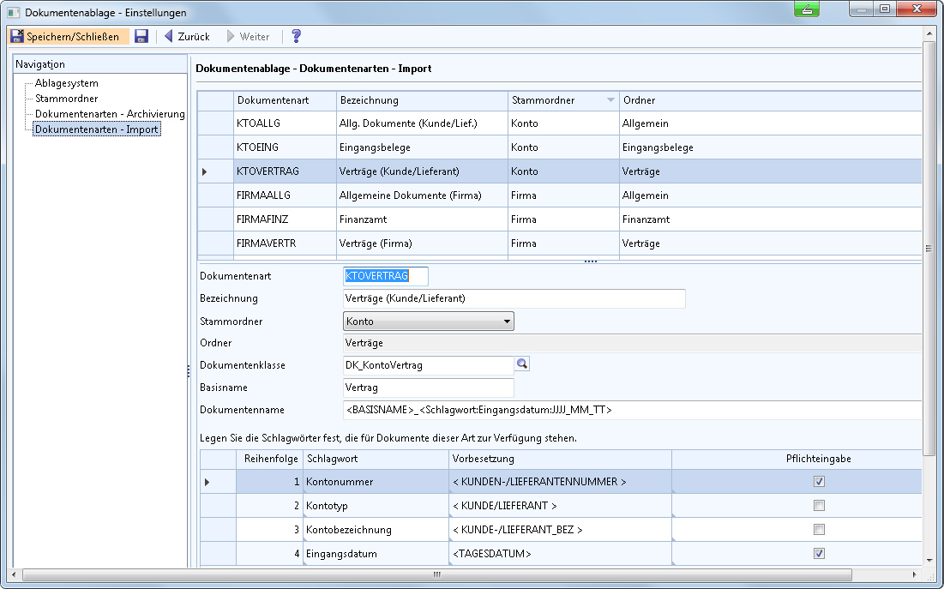944x589 pixels.
Task: Open help via question mark icon
Action: click(x=297, y=37)
